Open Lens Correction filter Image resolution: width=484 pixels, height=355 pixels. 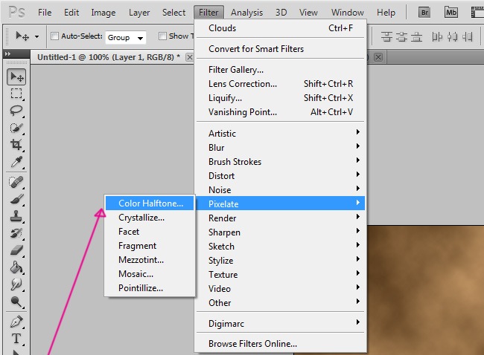point(280,84)
